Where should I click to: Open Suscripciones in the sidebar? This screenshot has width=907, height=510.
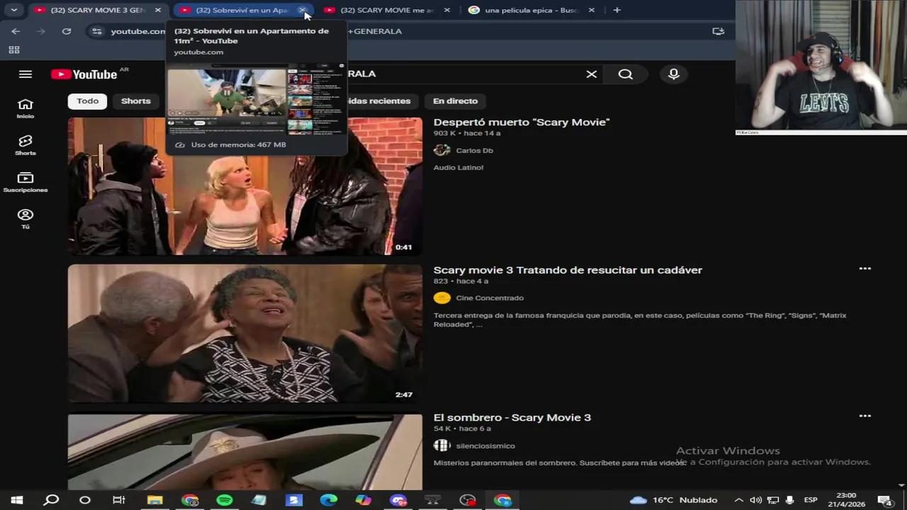26,182
